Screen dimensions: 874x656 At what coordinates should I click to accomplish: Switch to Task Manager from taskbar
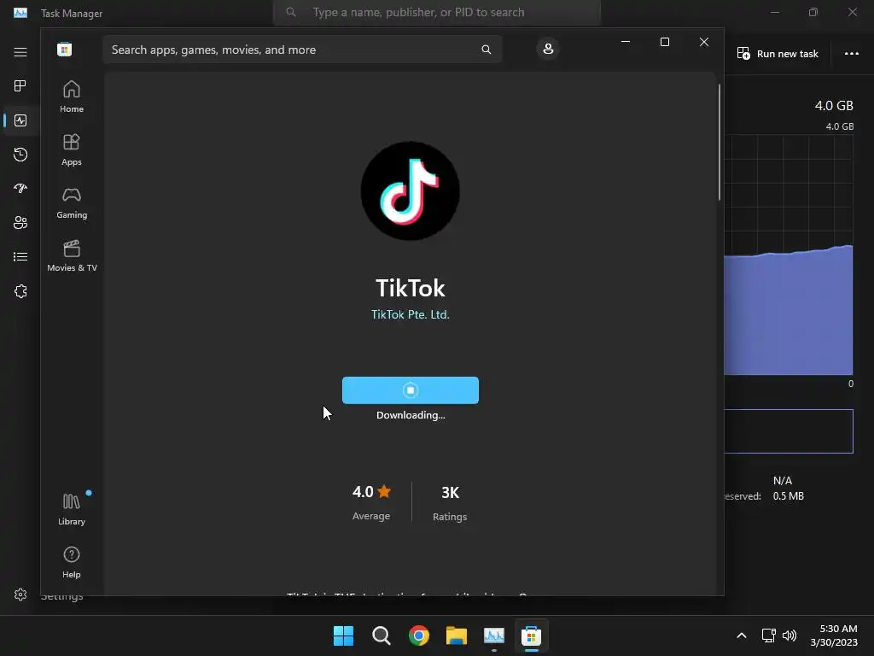494,635
